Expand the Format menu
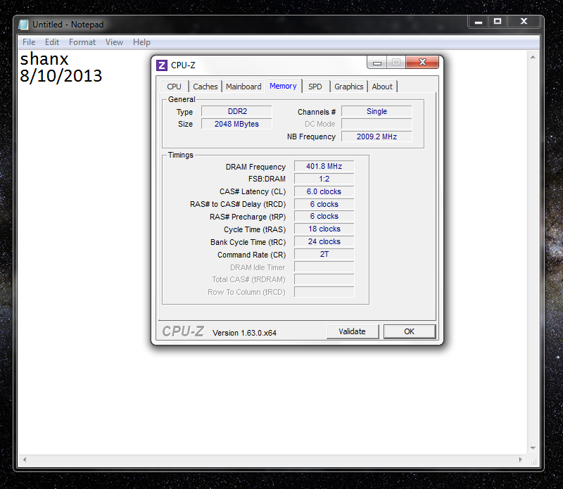Screen dimensions: 563x489 [82, 42]
